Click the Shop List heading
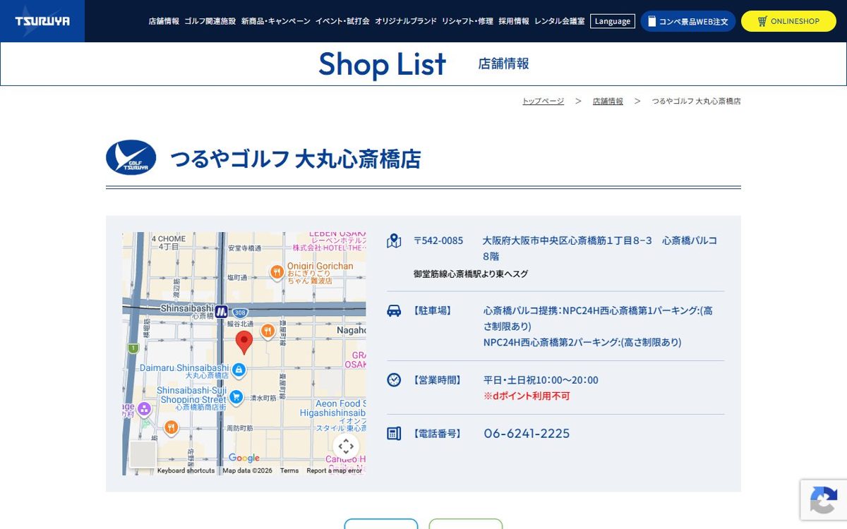 click(382, 64)
